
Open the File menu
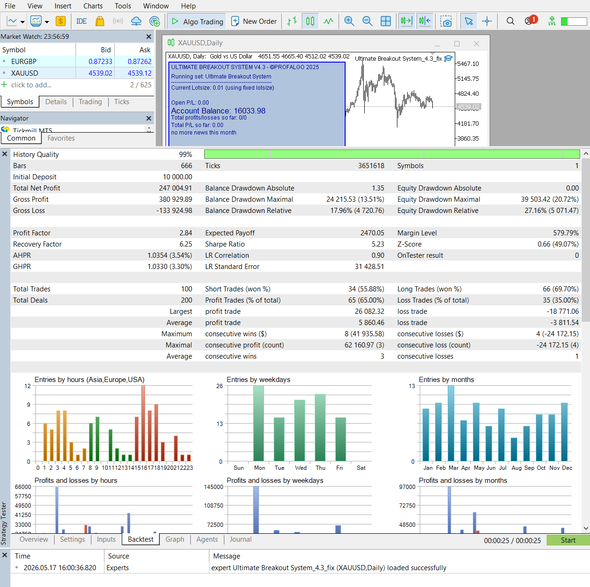pyautogui.click(x=10, y=6)
